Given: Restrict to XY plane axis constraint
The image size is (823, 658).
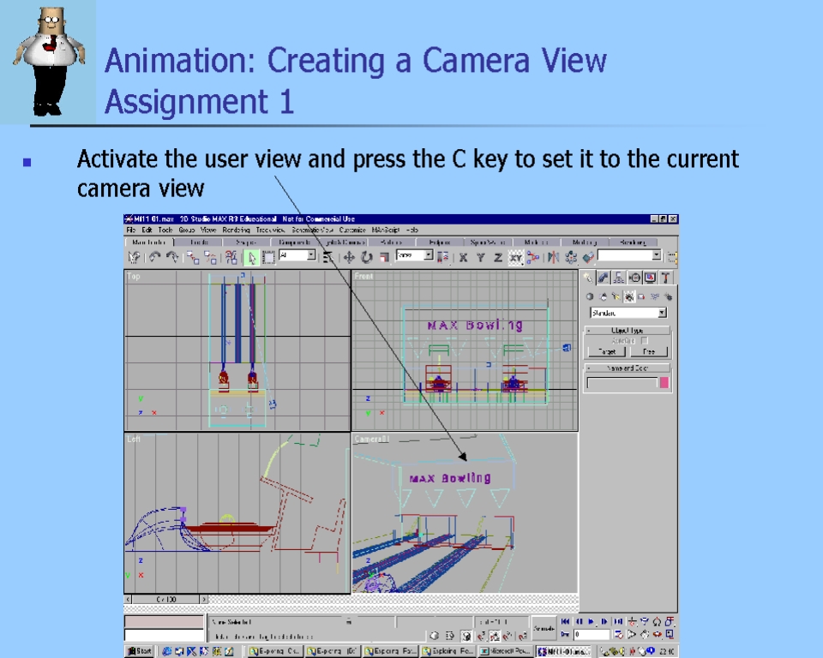Looking at the screenshot, I should [515, 256].
